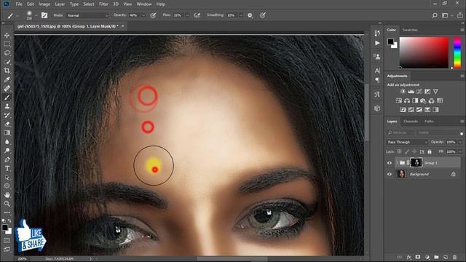
Task: Select the Hand tool
Action: (7, 195)
